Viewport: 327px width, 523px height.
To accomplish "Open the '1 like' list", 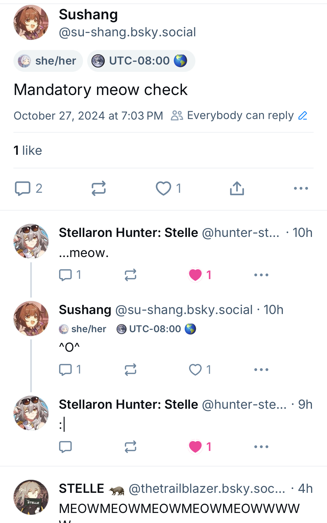I will tap(28, 151).
